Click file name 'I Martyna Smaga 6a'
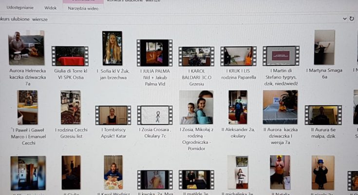This screenshot has height=195, width=358. click(x=324, y=74)
